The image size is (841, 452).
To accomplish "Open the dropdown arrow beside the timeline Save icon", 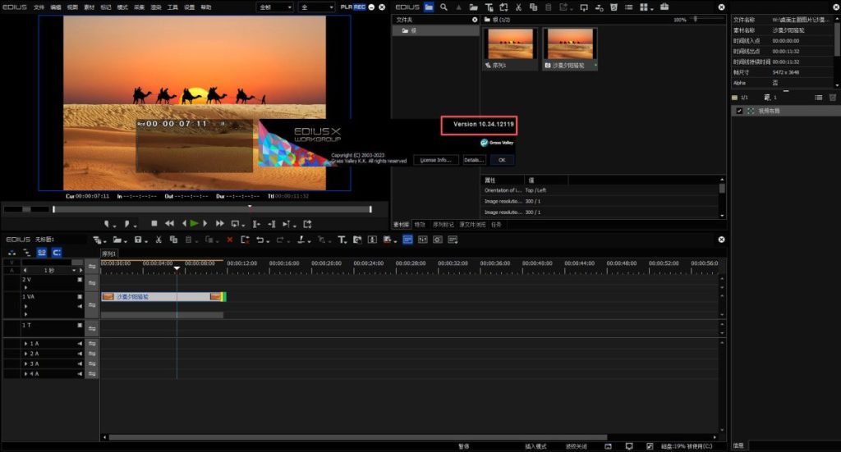I will [x=145, y=241].
